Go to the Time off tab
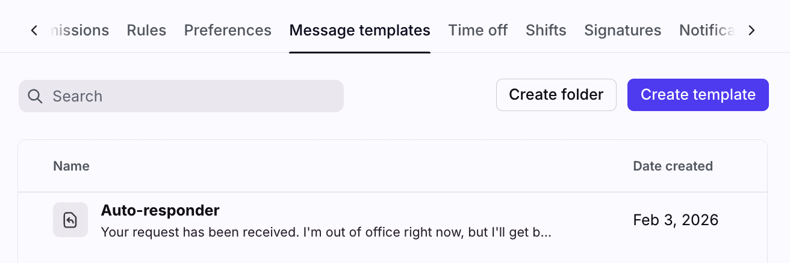Screen dimensions: 790x263 pos(477,30)
